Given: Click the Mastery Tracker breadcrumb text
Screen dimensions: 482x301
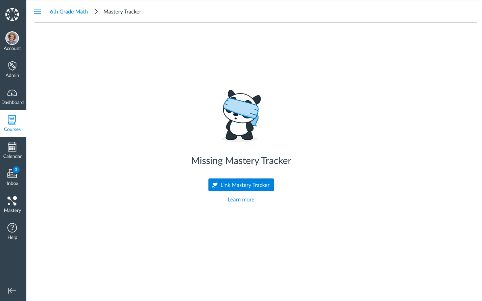Looking at the screenshot, I should [122, 11].
